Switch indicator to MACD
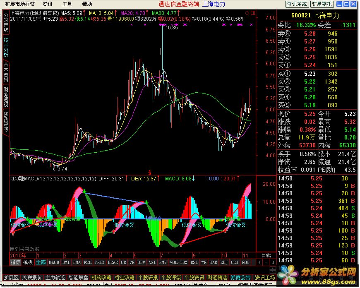The image size is (360, 288). click(54, 262)
